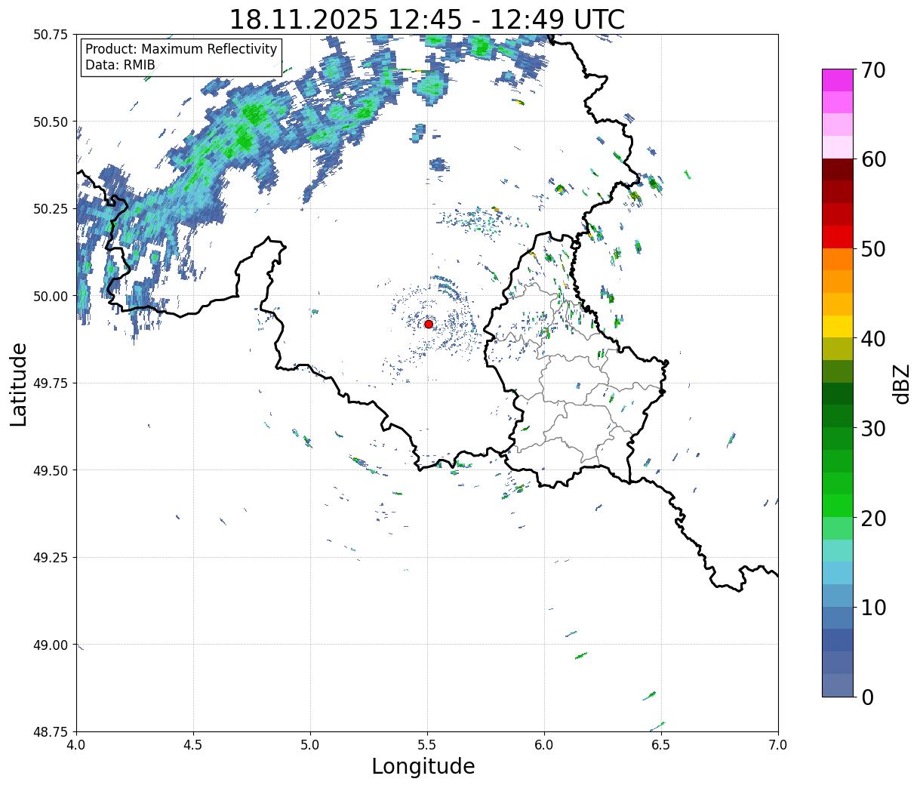Click the latitude tick label 49.50
The image size is (920, 785).
(51, 470)
